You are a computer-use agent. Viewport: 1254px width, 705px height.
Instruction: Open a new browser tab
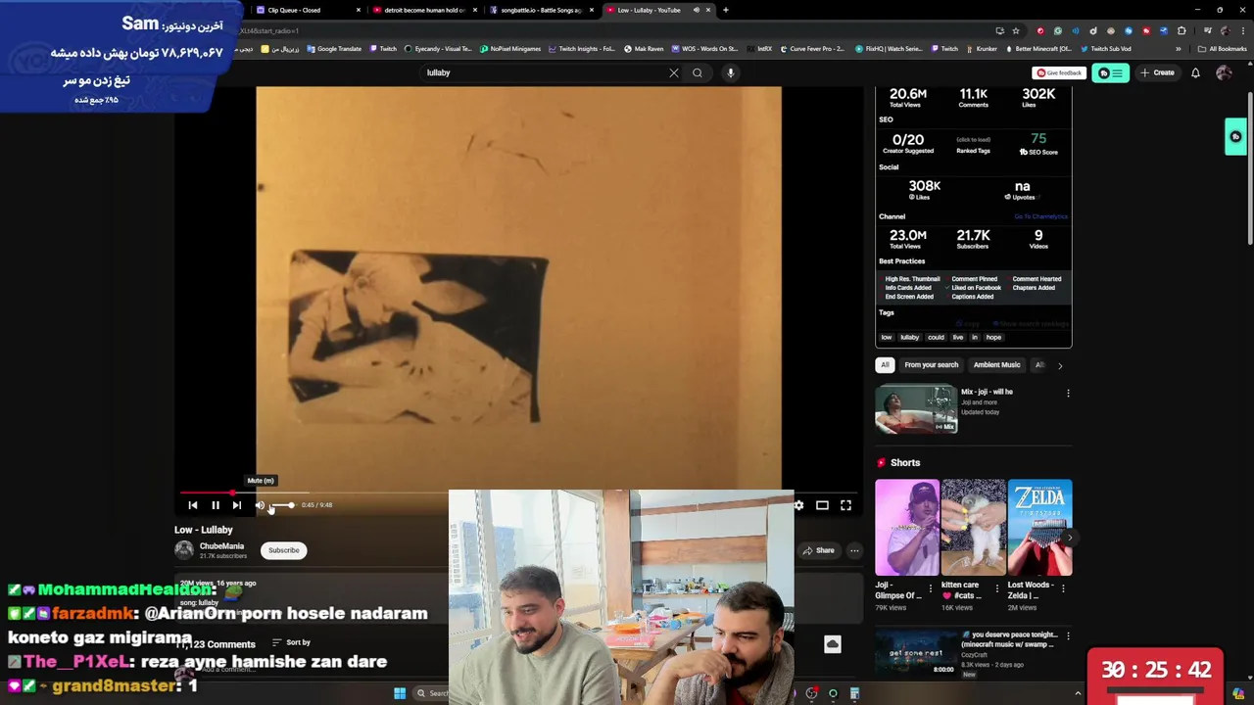click(726, 10)
